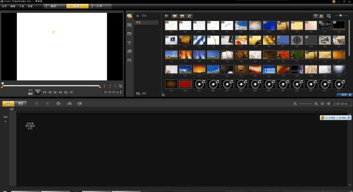Toggle the show videos filter button
Screen dimensions: 353x192
174,16
